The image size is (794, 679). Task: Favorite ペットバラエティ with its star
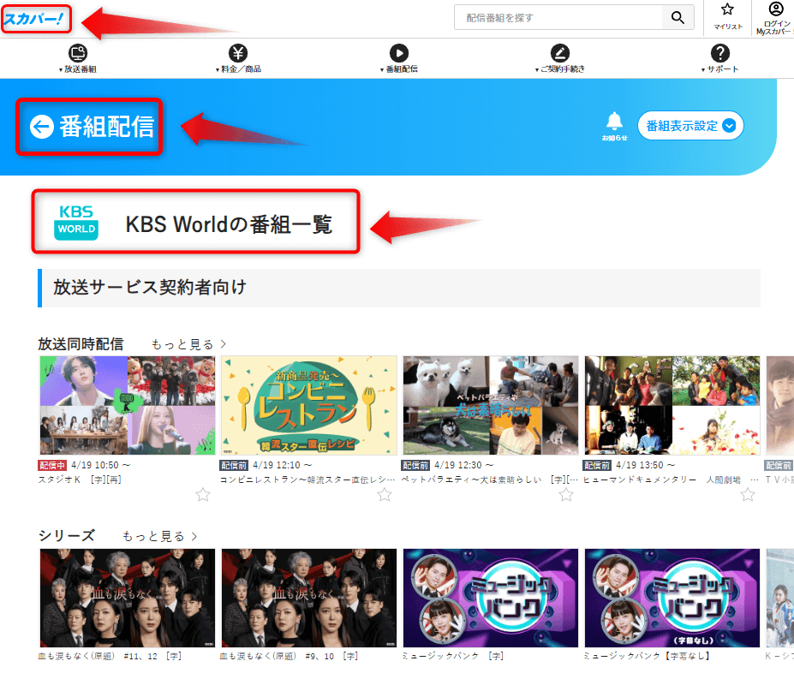[566, 495]
